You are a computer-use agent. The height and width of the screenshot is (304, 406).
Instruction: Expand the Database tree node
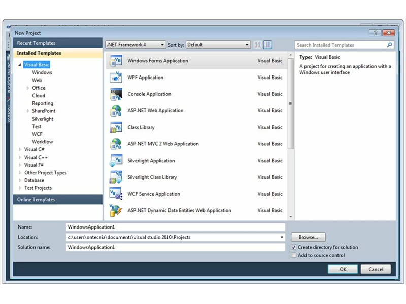[20, 180]
